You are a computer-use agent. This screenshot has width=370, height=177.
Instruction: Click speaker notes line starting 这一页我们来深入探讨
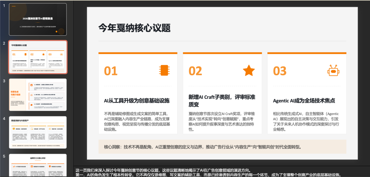(x=163, y=170)
